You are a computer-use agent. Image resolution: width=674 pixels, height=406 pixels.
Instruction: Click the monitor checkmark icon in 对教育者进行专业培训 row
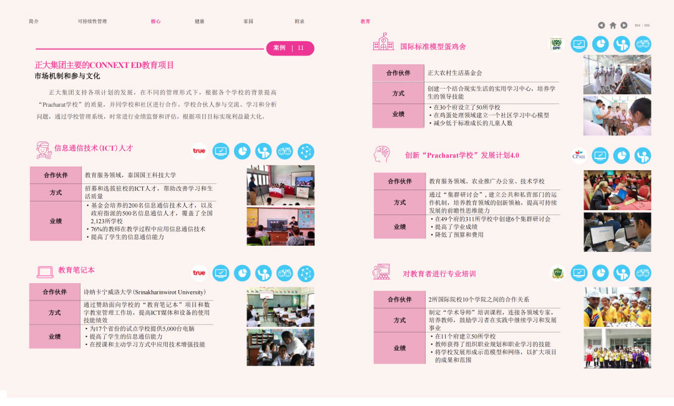pos(579,273)
